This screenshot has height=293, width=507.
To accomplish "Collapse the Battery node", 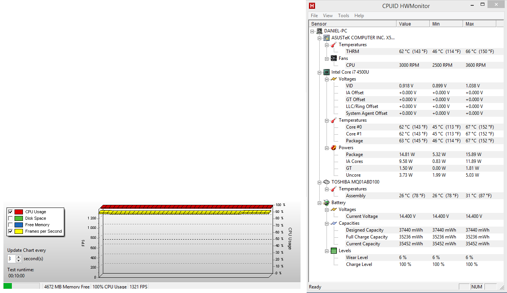I will tap(320, 203).
